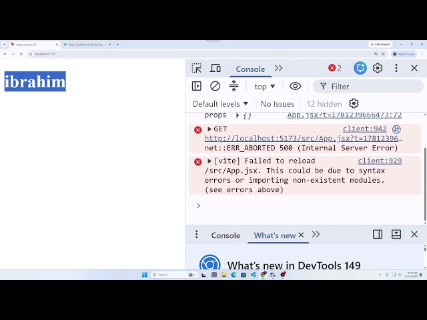Click the collapse console messages icon

tap(234, 86)
